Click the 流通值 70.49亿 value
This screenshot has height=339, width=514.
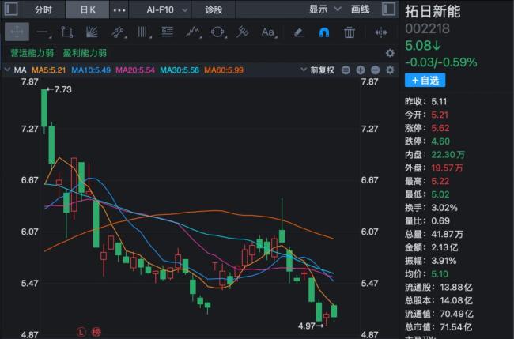click(x=456, y=314)
